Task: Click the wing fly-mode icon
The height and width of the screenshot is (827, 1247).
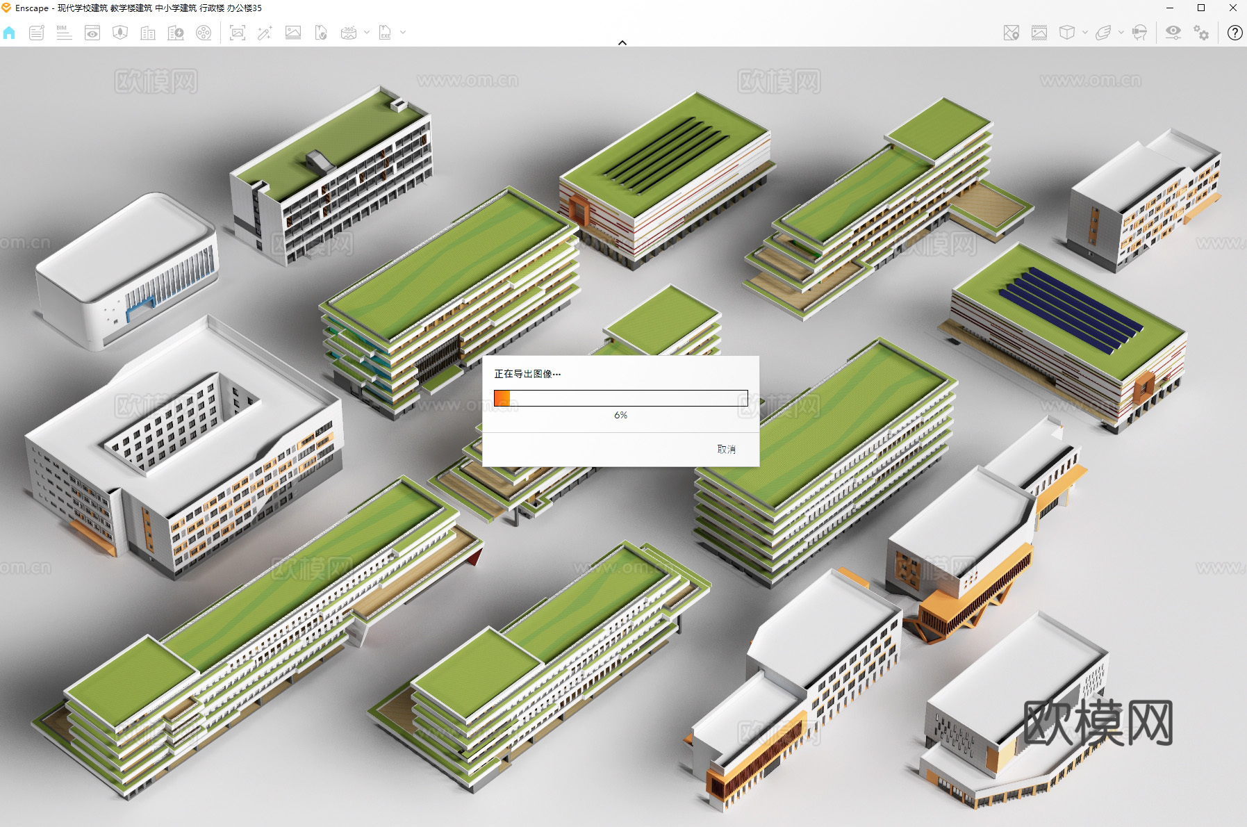Action: (1103, 33)
